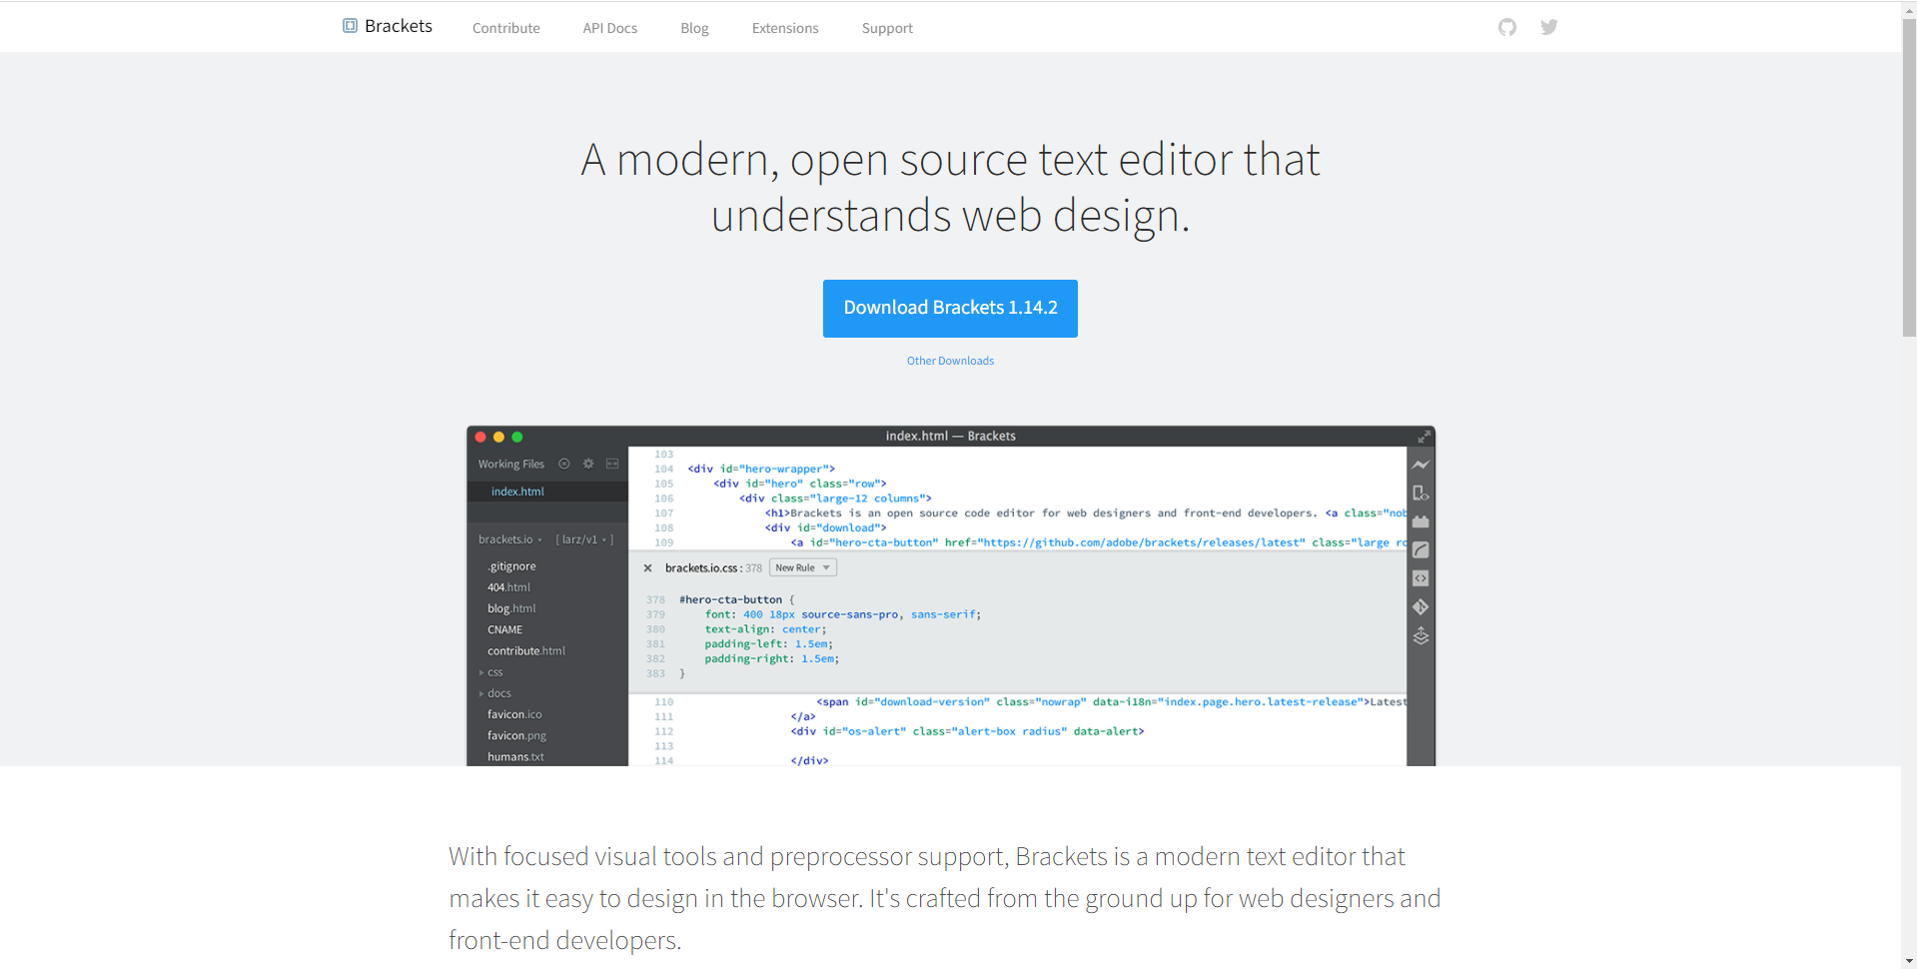Open the Support nav item
This screenshot has width=1917, height=969.
point(887,28)
